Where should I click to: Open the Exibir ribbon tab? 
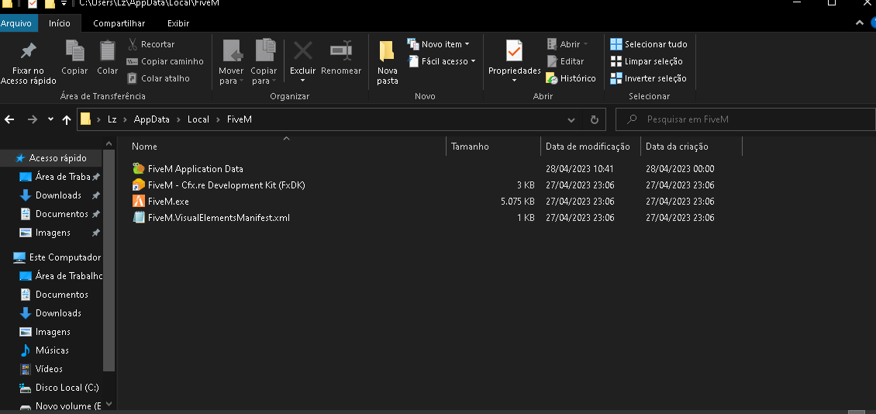(x=178, y=23)
